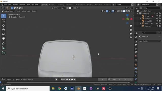Click the current frame number field

pos(103,79)
